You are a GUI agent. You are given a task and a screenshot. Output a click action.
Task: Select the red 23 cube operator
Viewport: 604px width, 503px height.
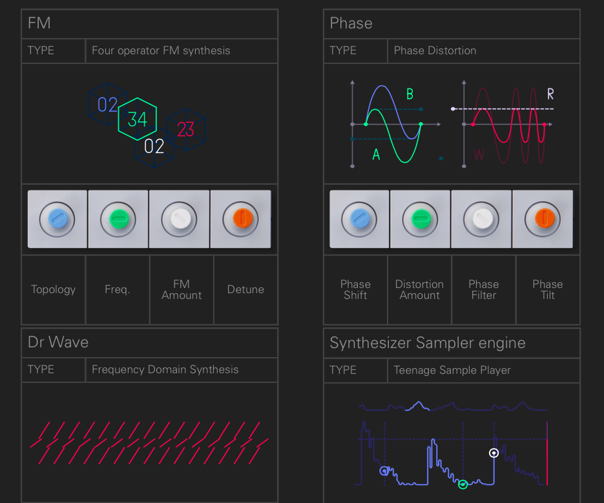186,129
